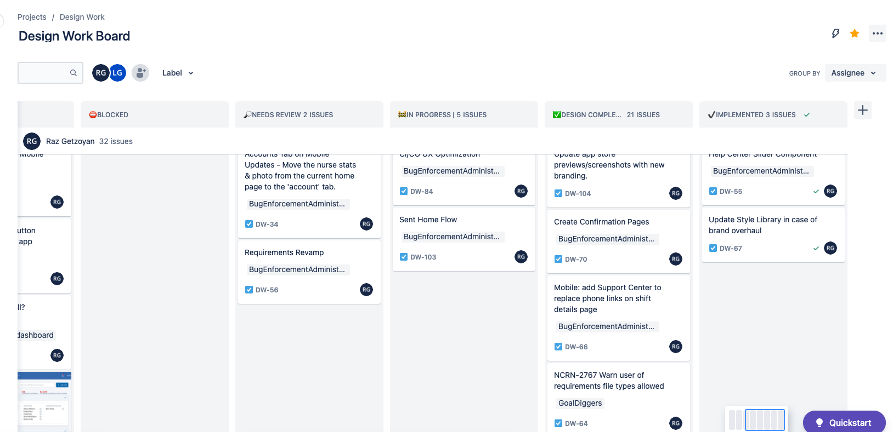
Task: Click green done checkmark on DW-67
Action: click(816, 249)
